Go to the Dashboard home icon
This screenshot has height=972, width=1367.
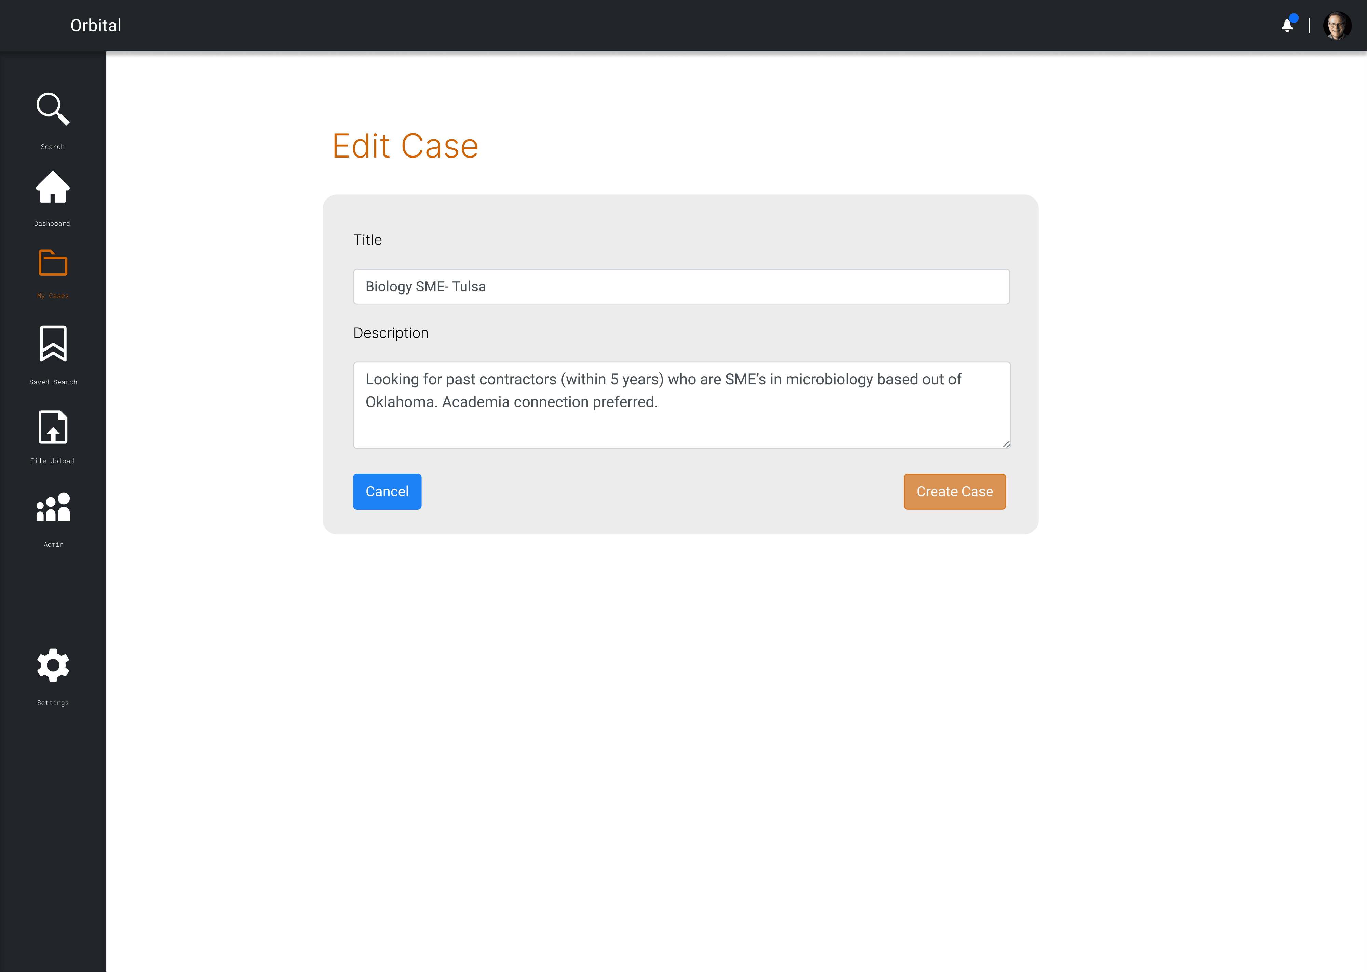53,187
